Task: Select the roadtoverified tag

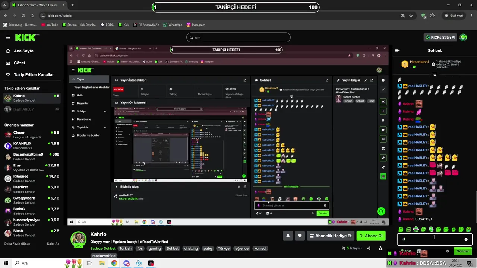Action: point(104,256)
